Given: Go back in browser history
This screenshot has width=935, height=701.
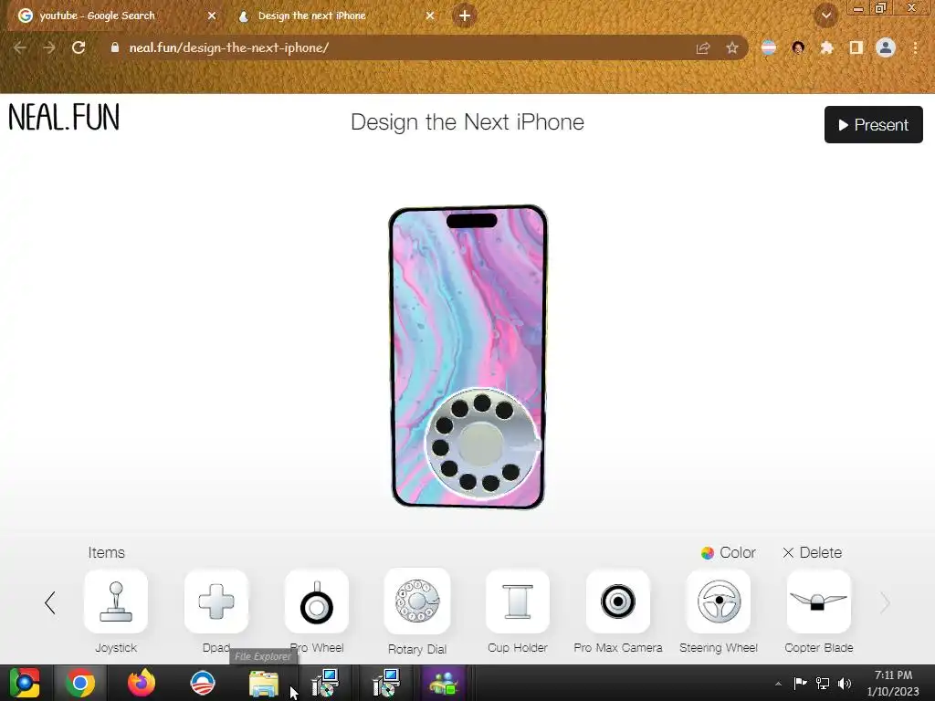Looking at the screenshot, I should click(20, 47).
